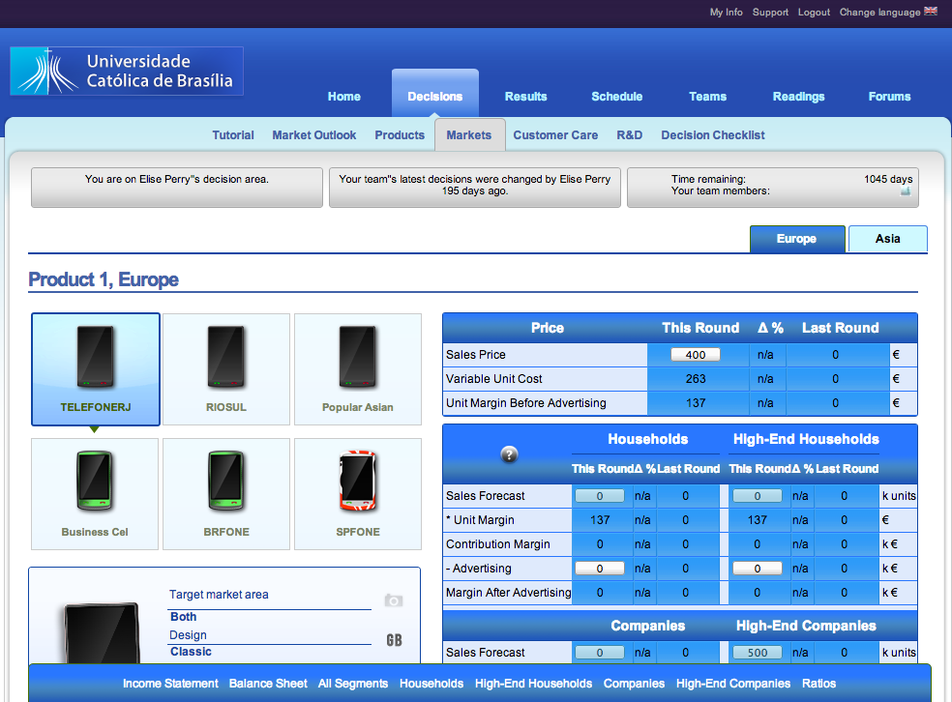The image size is (952, 702).
Task: Click the Logout link
Action: click(814, 13)
